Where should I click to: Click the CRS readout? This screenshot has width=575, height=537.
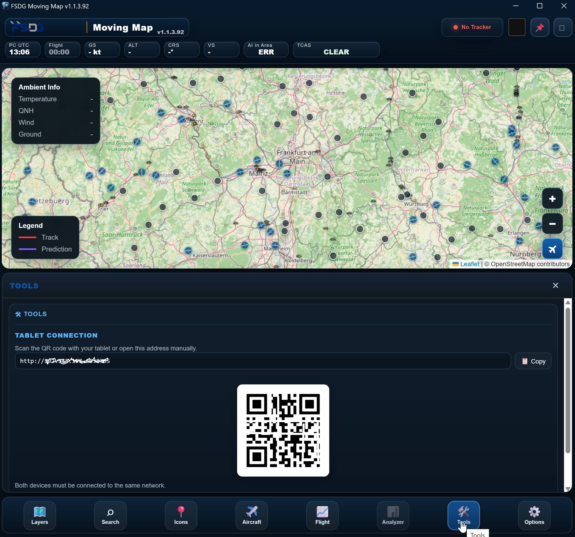coord(182,49)
